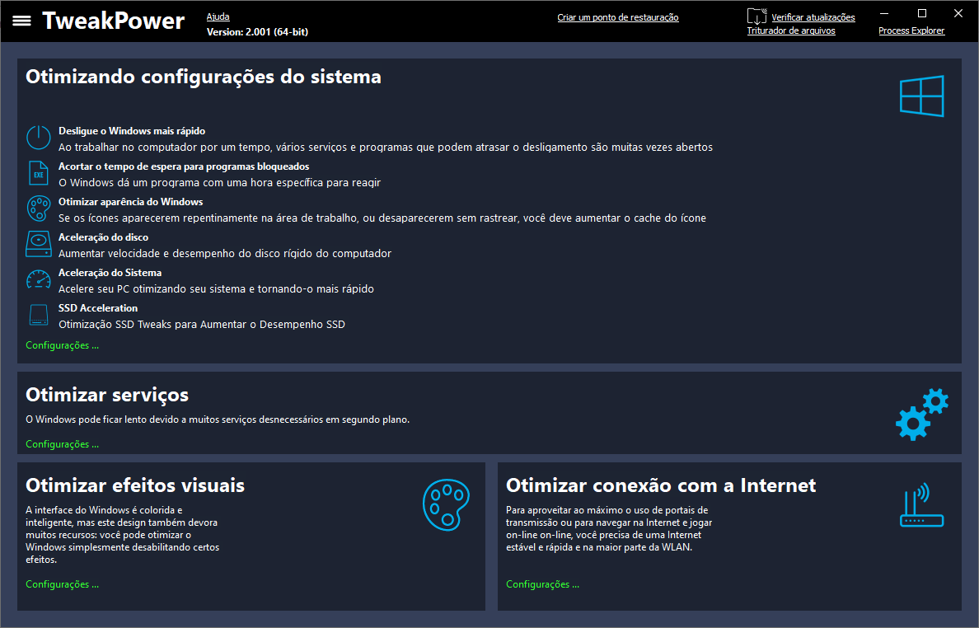
Task: Open the Ajuda help link
Action: tap(218, 16)
